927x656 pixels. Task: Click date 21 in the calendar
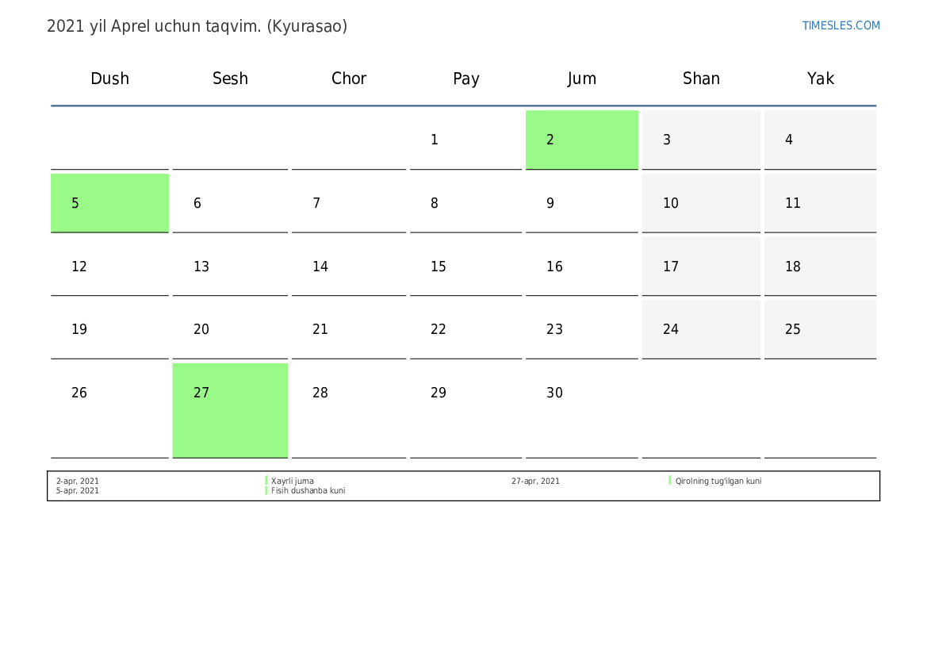pyautogui.click(x=349, y=329)
